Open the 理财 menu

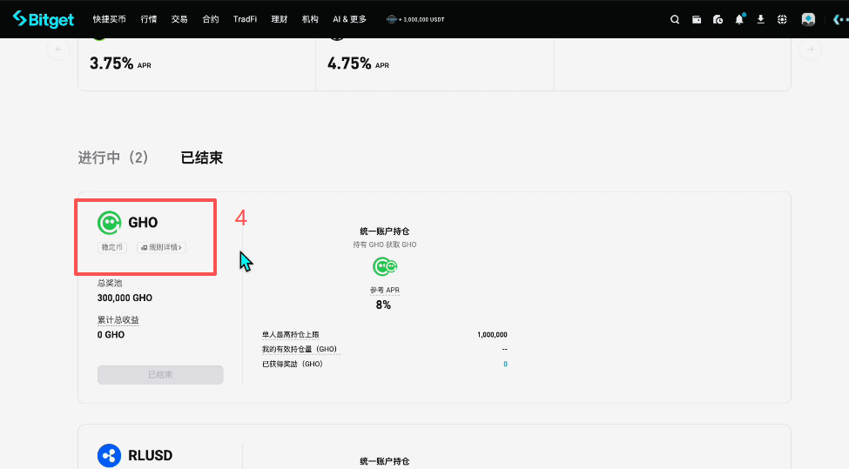click(280, 19)
